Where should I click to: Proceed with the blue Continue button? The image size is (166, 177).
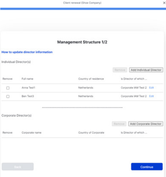pos(147,167)
